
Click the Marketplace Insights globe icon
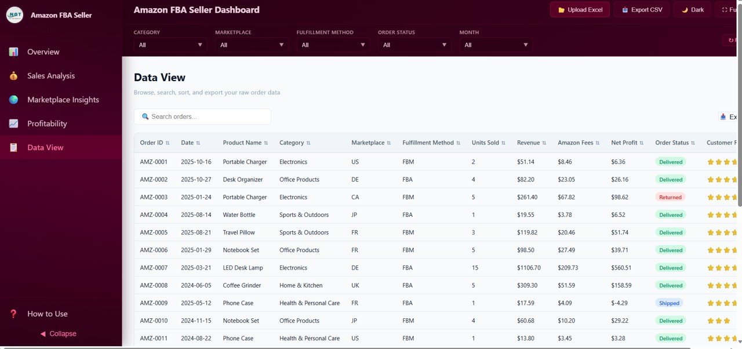[x=13, y=99]
